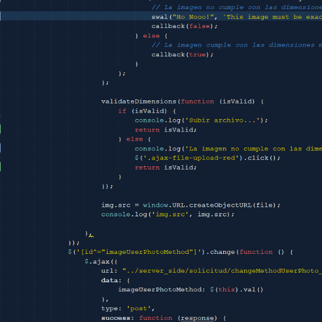Click console.log 'La imagen no cumple con las dime' line
The height and width of the screenshot is (322, 322).
pyautogui.click(x=229, y=149)
